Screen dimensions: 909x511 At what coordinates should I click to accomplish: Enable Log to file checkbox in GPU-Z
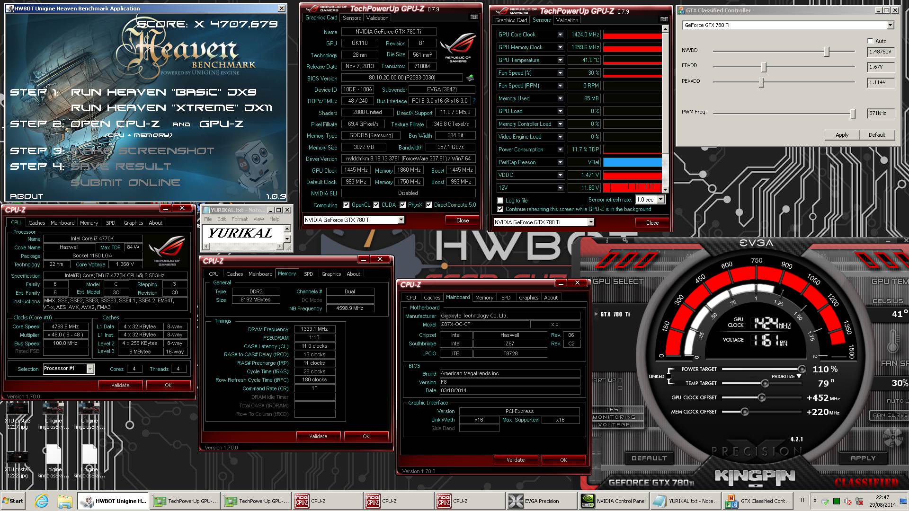click(x=500, y=201)
